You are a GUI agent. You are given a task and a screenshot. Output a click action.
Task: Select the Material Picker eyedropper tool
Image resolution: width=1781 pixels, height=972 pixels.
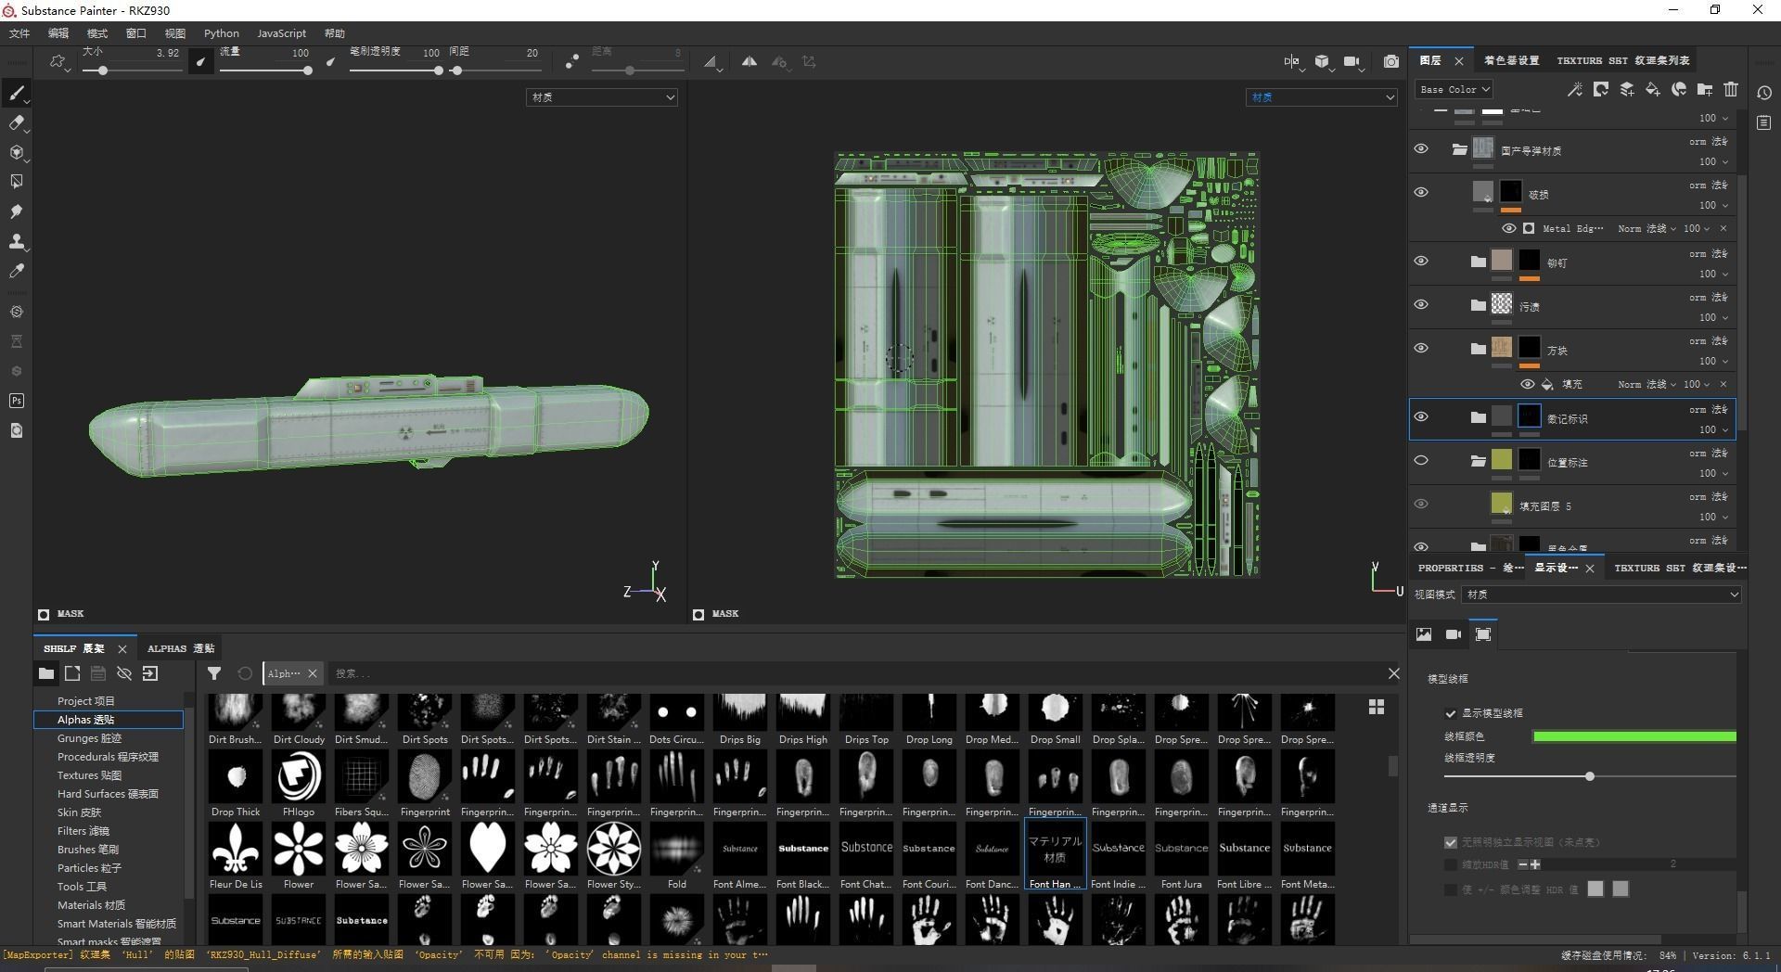[x=17, y=271]
